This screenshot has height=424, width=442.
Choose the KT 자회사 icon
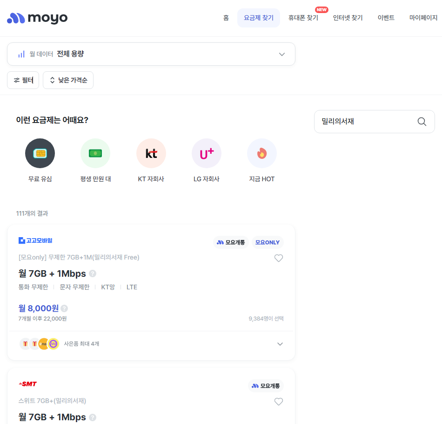click(x=151, y=153)
